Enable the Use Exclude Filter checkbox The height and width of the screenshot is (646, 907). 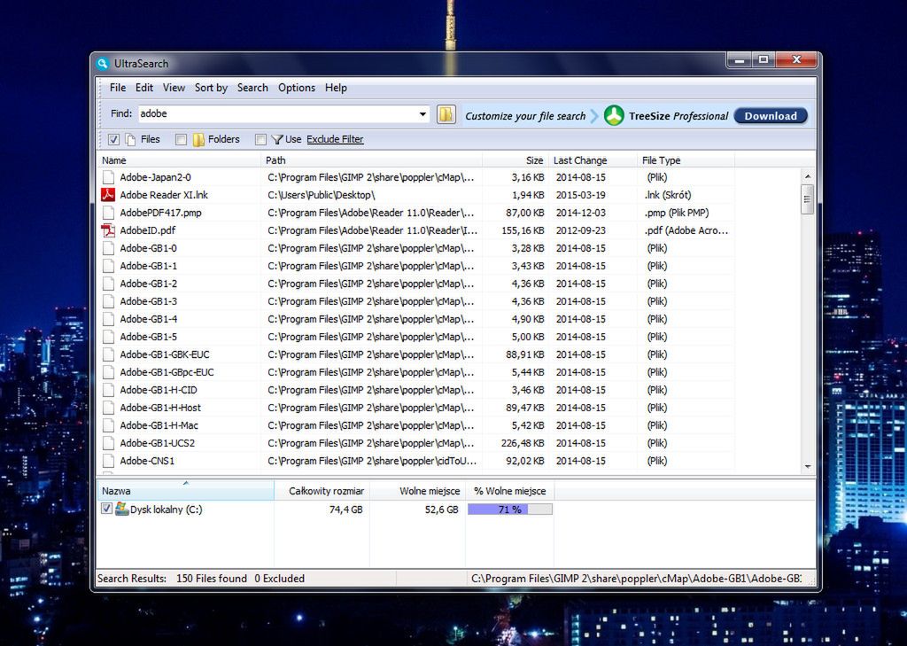click(261, 139)
